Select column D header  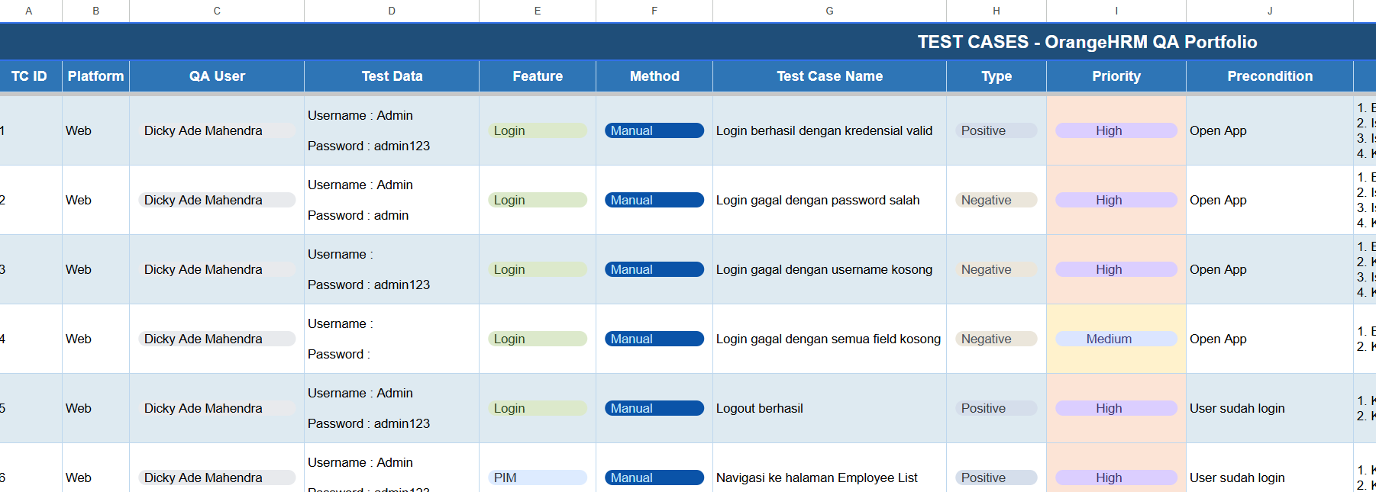[392, 11]
